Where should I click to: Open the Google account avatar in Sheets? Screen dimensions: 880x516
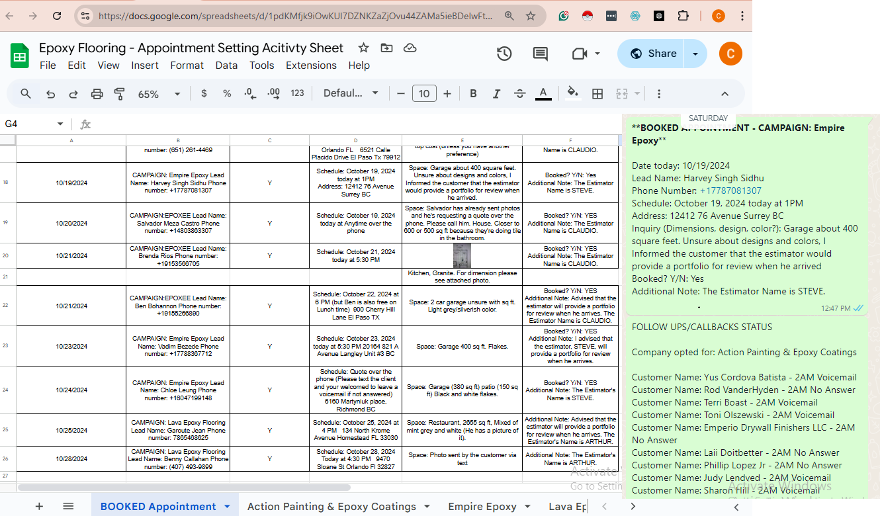(730, 54)
